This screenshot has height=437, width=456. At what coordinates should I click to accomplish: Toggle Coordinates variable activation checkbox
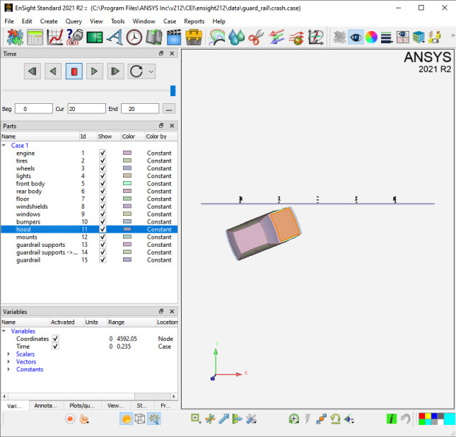pos(55,339)
